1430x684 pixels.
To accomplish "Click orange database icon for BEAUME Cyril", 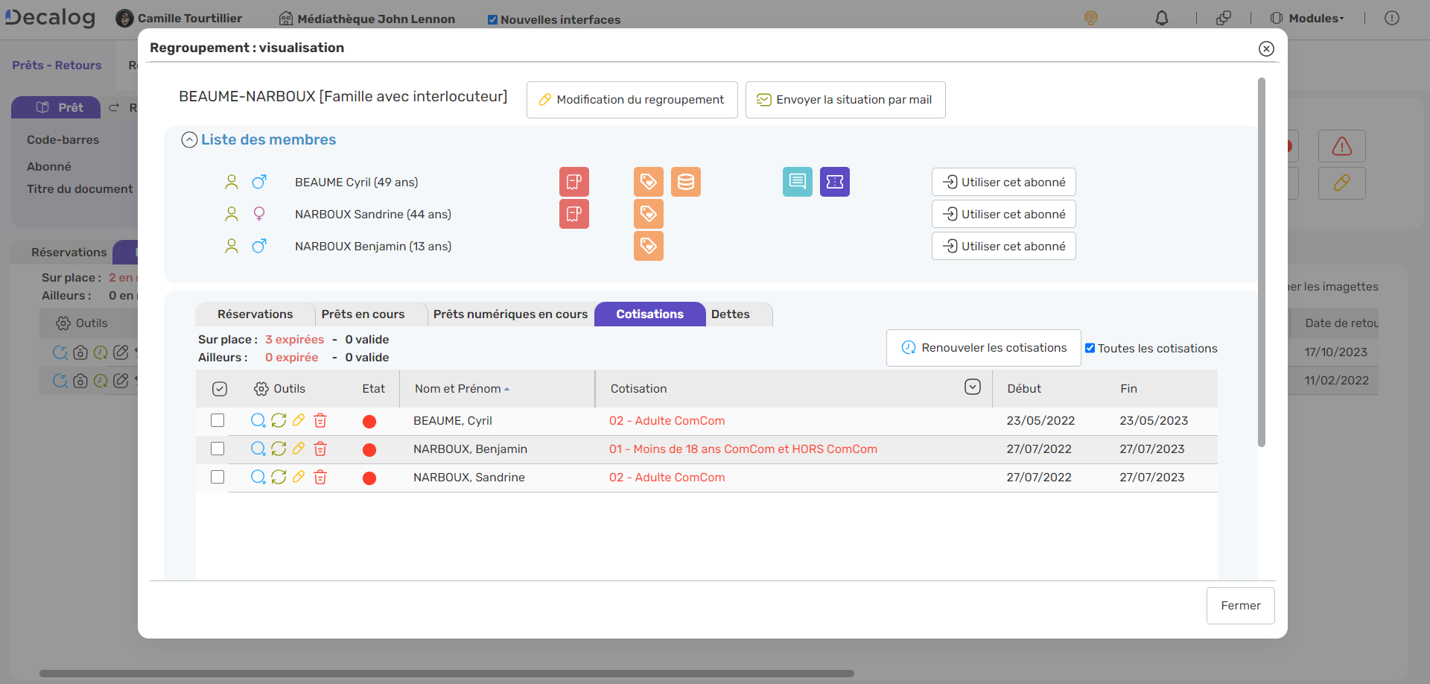I will [x=685, y=182].
